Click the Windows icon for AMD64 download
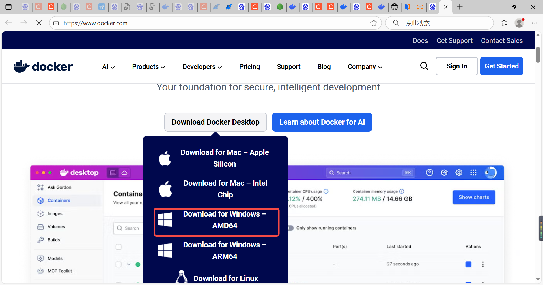The height and width of the screenshot is (285, 543). (x=165, y=220)
